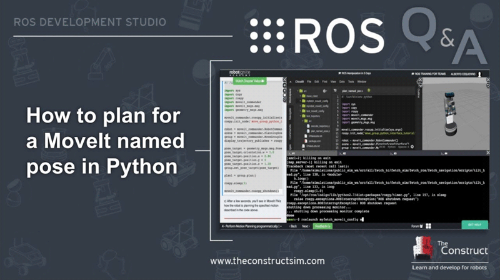Collapse the test_trajectory folder arrow
The image size is (500, 280).
[300, 116]
